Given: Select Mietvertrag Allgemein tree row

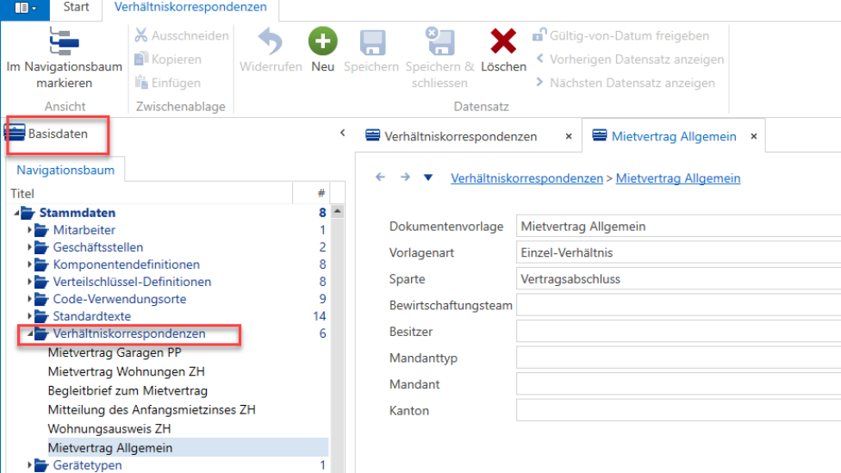Looking at the screenshot, I should click(188, 447).
